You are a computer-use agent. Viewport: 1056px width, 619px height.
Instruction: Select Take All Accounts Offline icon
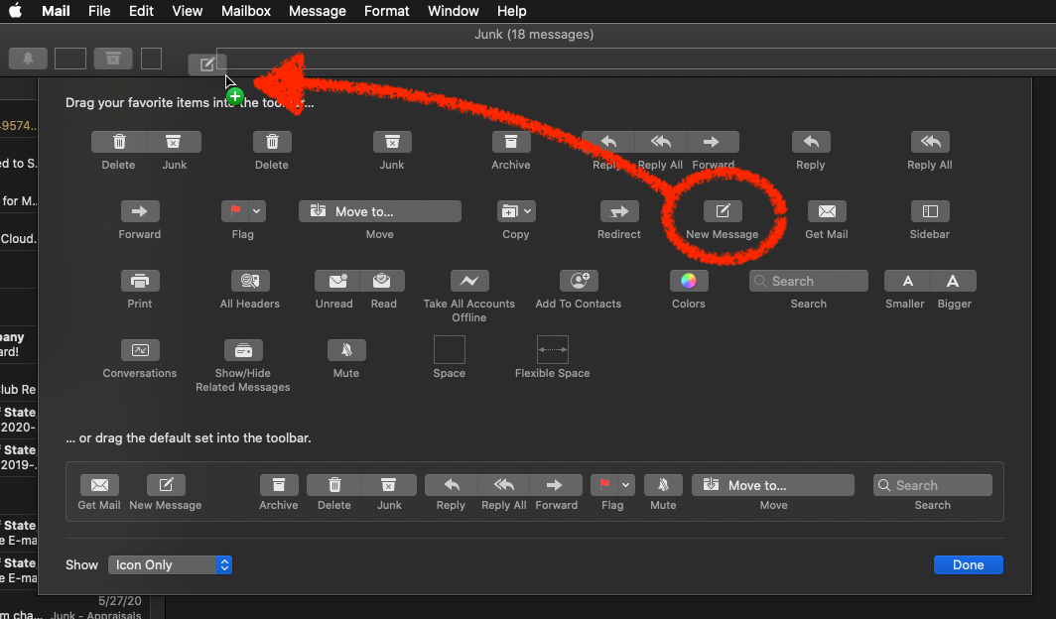(469, 281)
